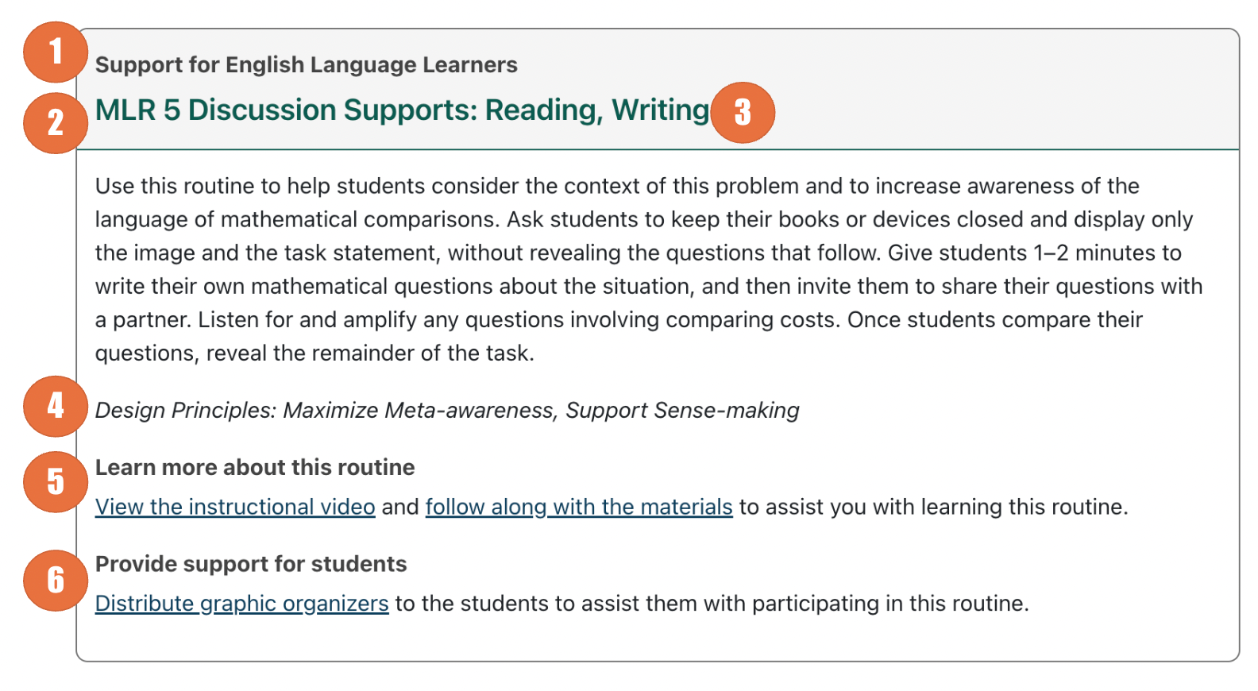This screenshot has width=1258, height=691.
Task: Open the "Distribute graphic organizers" link
Action: 241,604
